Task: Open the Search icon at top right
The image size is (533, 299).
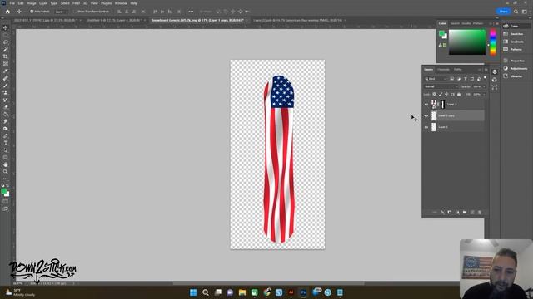Action: pos(516,12)
